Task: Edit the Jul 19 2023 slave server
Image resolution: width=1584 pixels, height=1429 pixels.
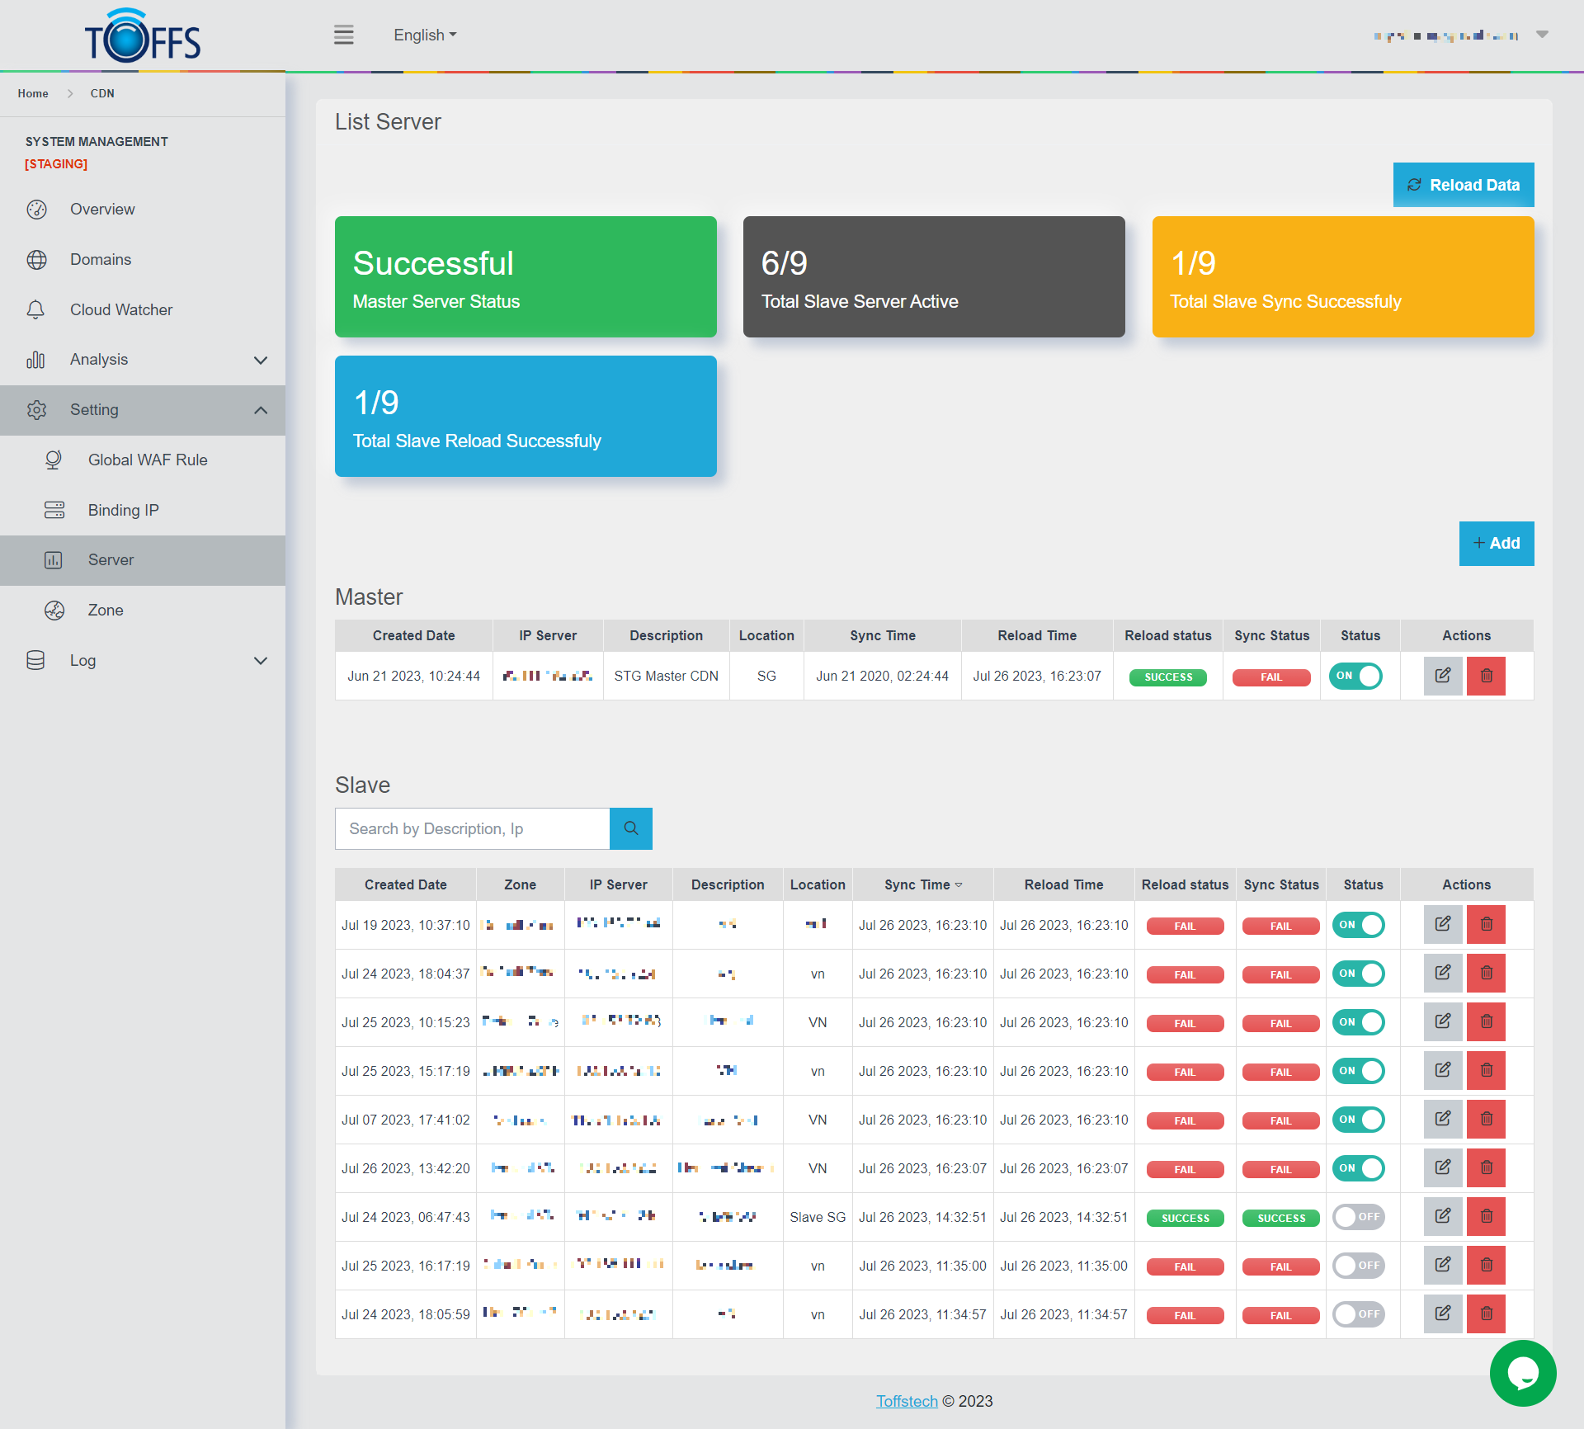Action: tap(1442, 924)
